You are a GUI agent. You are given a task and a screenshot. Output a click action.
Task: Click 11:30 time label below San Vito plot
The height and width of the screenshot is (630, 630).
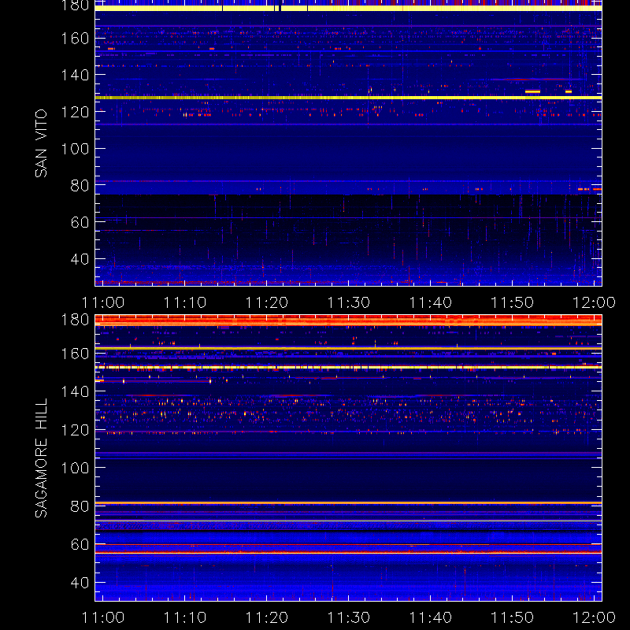(349, 302)
